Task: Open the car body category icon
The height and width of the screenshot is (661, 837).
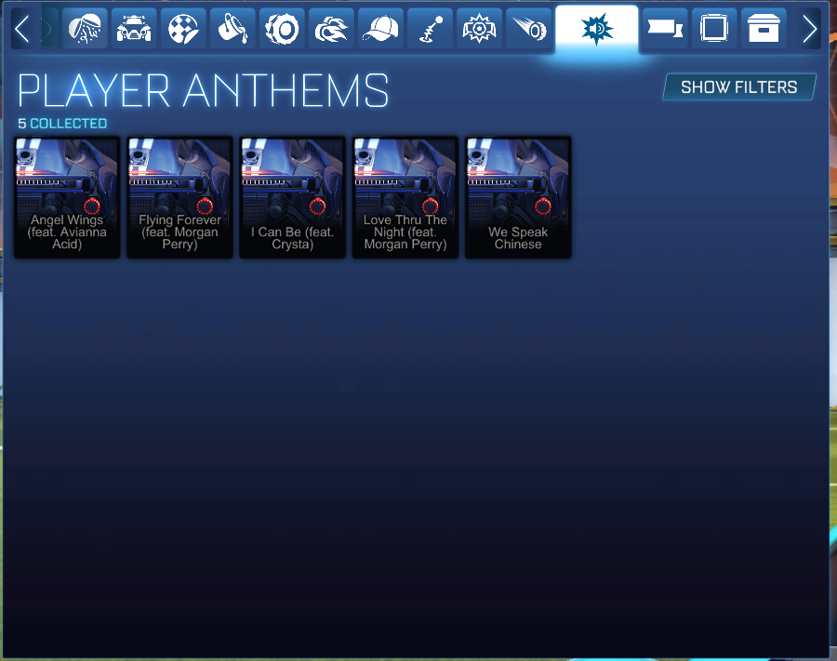Action: 133,29
